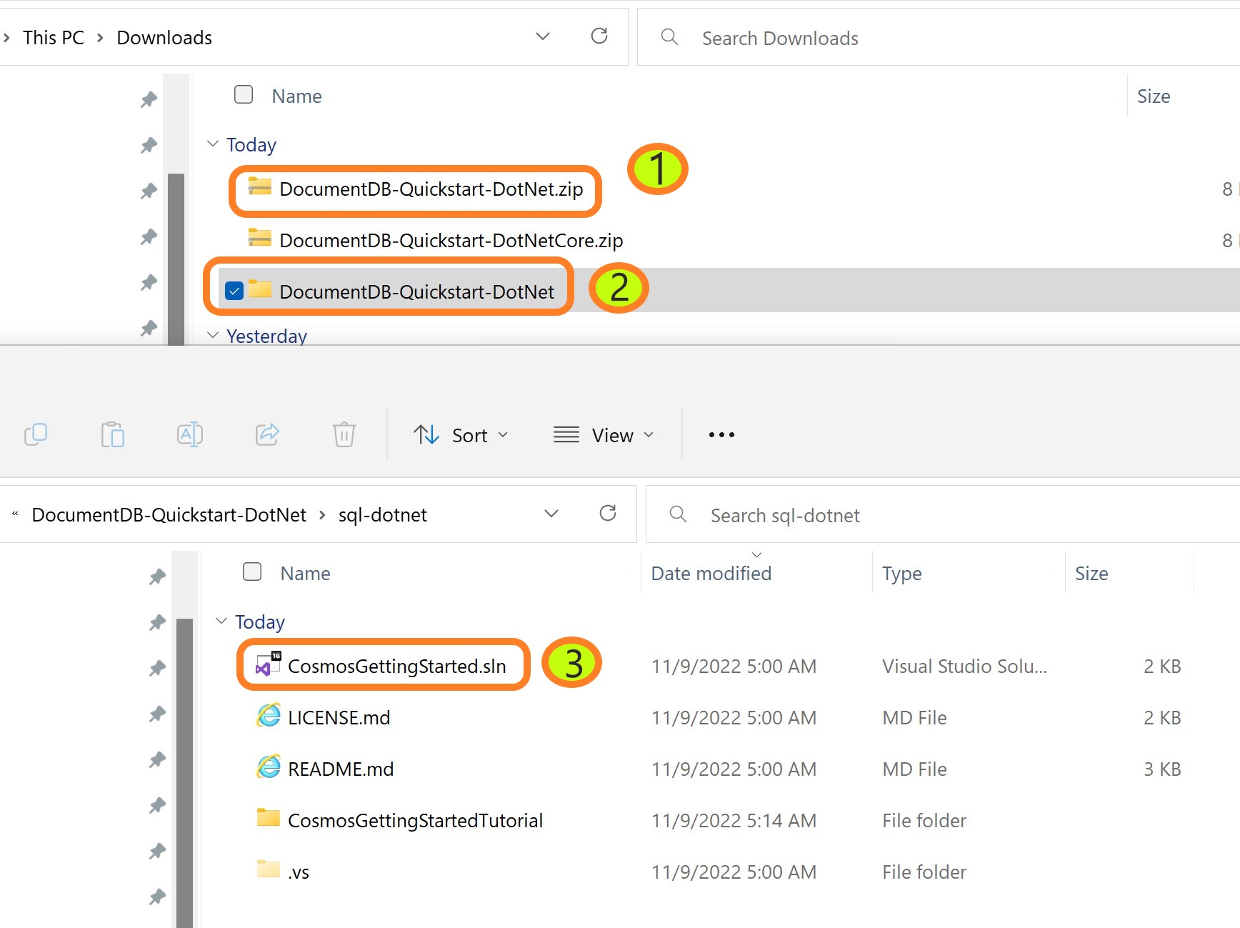1240x928 pixels.
Task: Click This PC in the breadcrumb
Action: click(54, 37)
